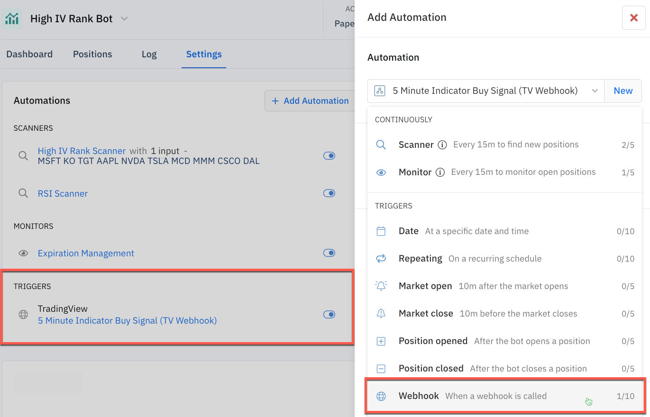Click the Webhook globe icon in the dropdown
Image resolution: width=650 pixels, height=417 pixels.
tap(381, 396)
